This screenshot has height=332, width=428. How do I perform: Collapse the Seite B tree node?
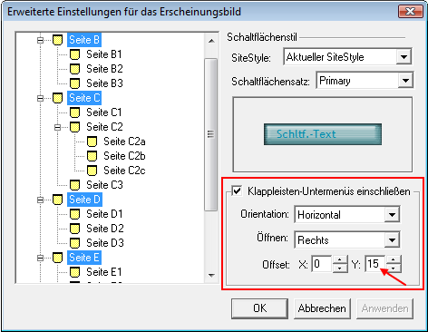coord(40,40)
